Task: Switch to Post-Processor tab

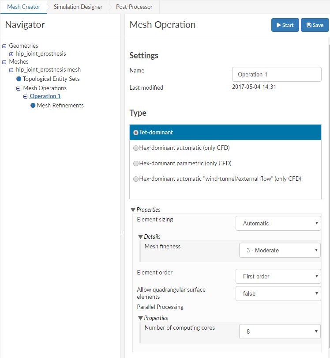Action: [x=134, y=7]
